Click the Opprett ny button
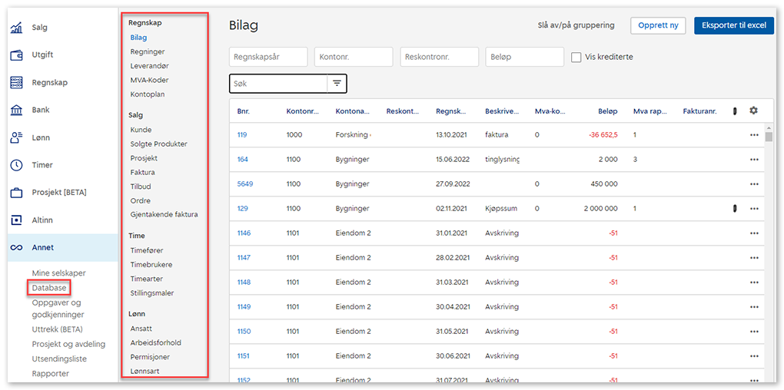Viewport: 784px width, 390px height. coord(658,25)
